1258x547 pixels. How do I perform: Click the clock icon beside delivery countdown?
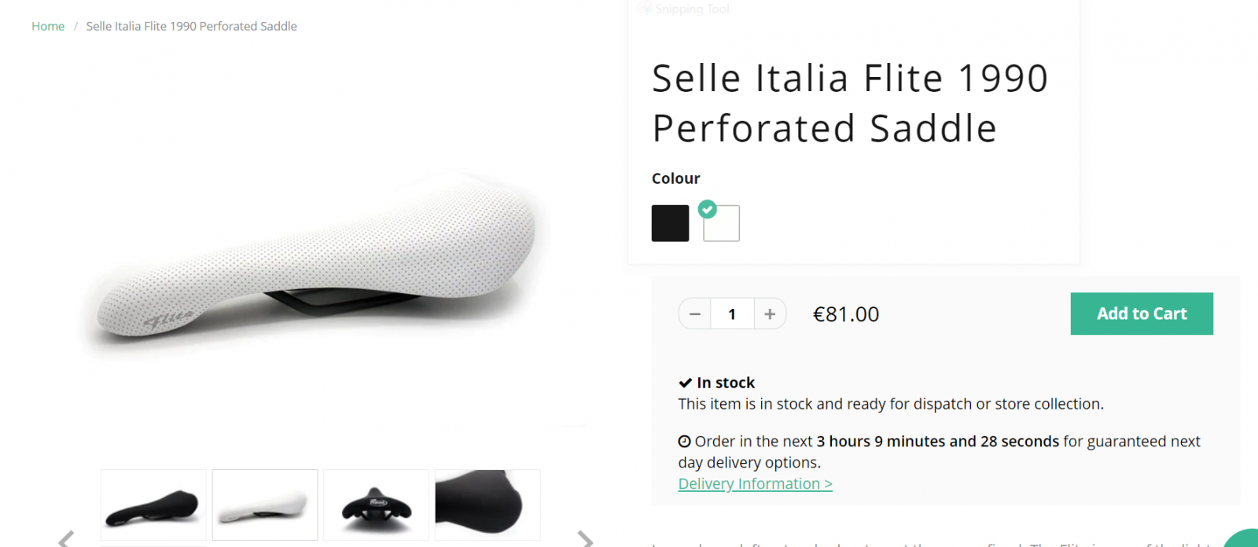pyautogui.click(x=685, y=442)
